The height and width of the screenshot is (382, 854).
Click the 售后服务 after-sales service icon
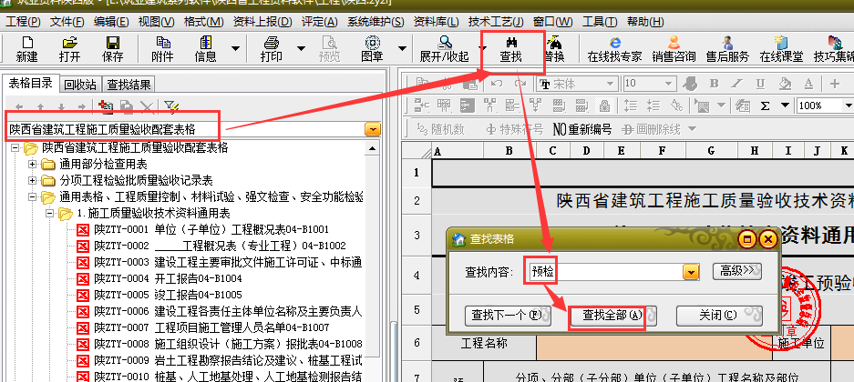click(x=726, y=48)
